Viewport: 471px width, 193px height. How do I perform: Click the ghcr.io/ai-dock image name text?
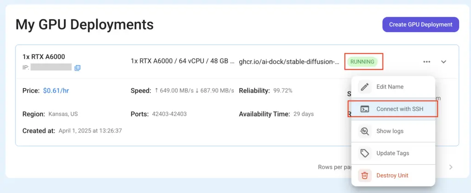coord(289,61)
